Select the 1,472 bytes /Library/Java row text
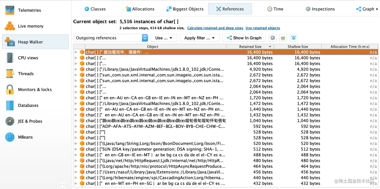 tap(155, 104)
